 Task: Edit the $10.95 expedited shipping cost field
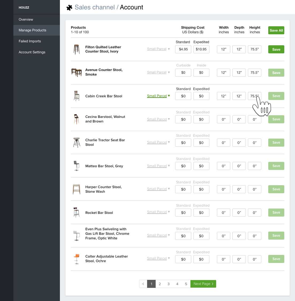[201, 49]
